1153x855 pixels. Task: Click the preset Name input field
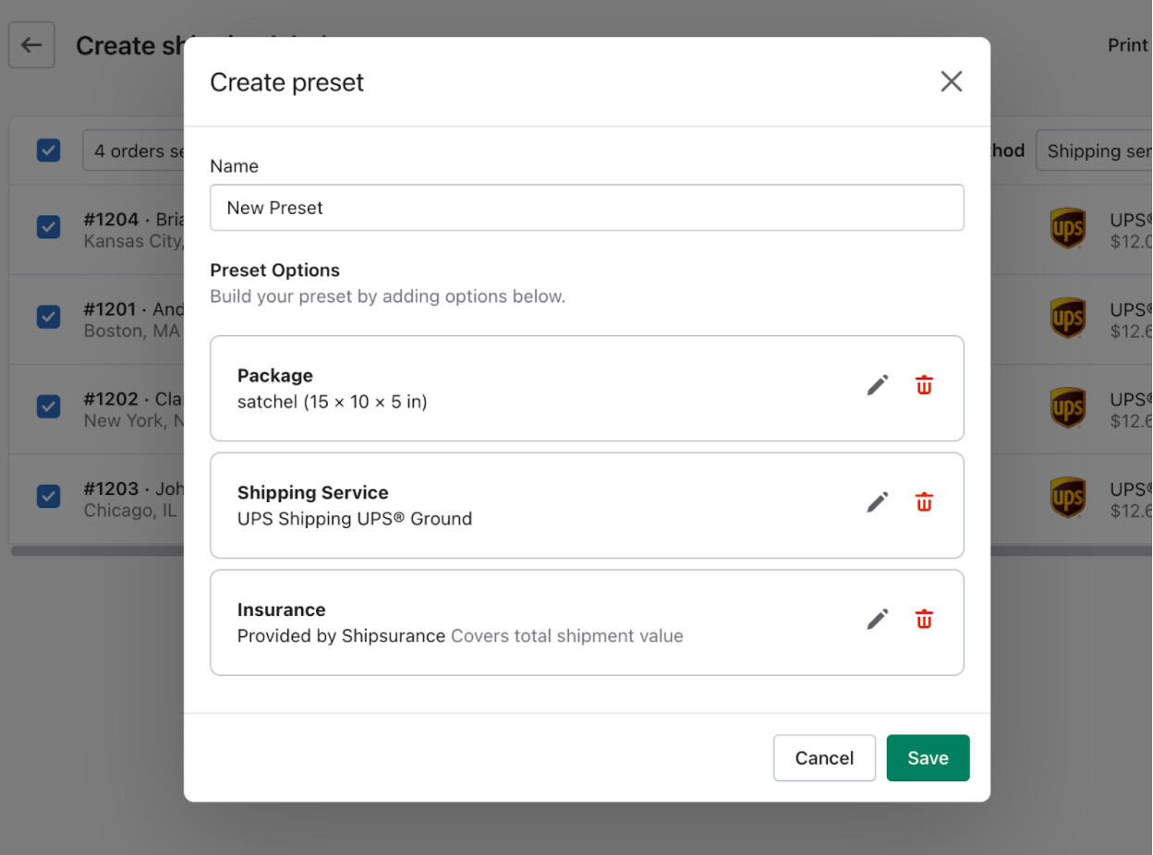(x=587, y=208)
